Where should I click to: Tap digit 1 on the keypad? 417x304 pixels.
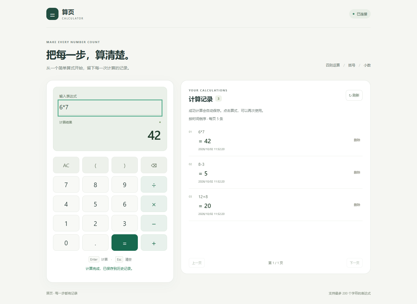[66, 223]
